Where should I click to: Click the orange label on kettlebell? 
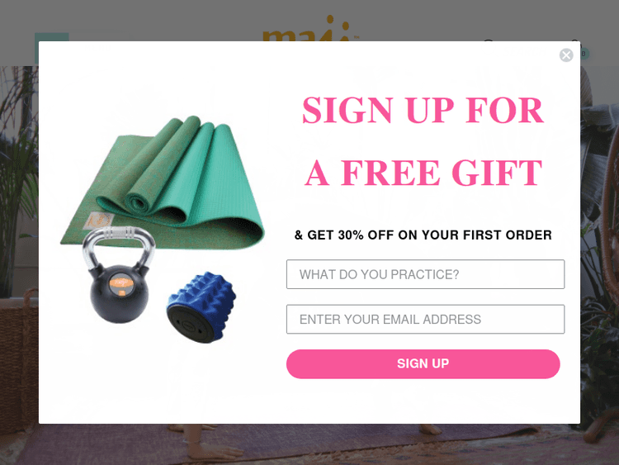(x=118, y=284)
